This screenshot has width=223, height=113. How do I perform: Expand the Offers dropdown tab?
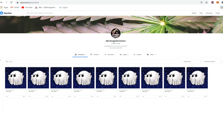152,54
